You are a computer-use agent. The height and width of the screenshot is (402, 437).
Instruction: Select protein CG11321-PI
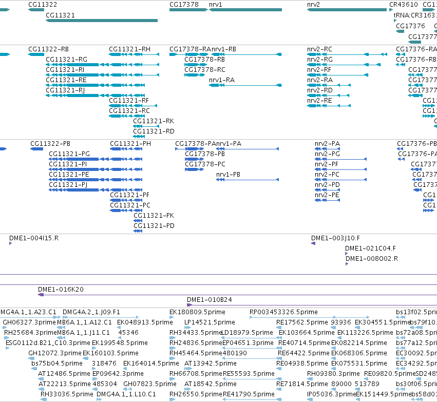(68, 164)
